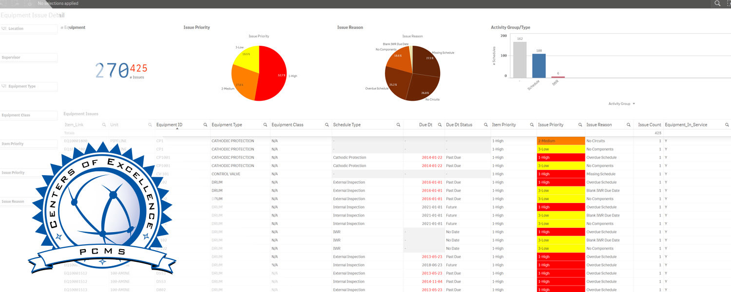The image size is (731, 292).
Task: Click the Equipment_In_Service column search icon
Action: 727,125
